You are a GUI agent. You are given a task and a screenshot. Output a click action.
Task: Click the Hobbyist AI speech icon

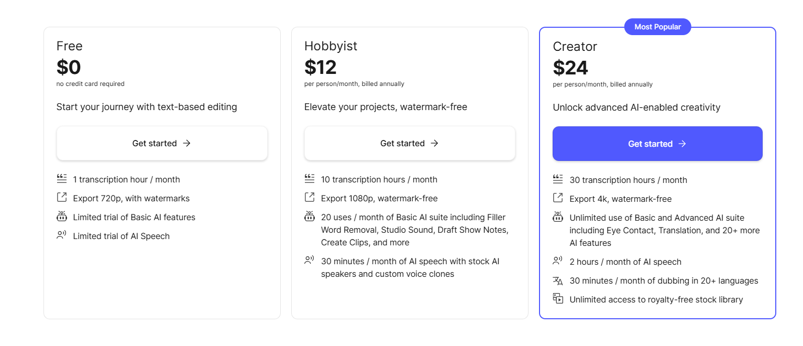coord(310,261)
